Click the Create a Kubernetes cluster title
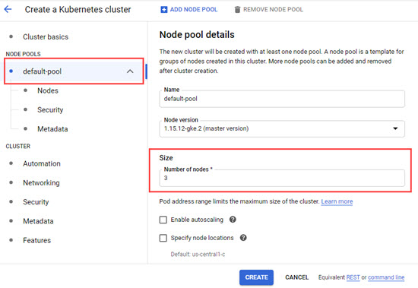The height and width of the screenshot is (288, 418). (x=78, y=10)
